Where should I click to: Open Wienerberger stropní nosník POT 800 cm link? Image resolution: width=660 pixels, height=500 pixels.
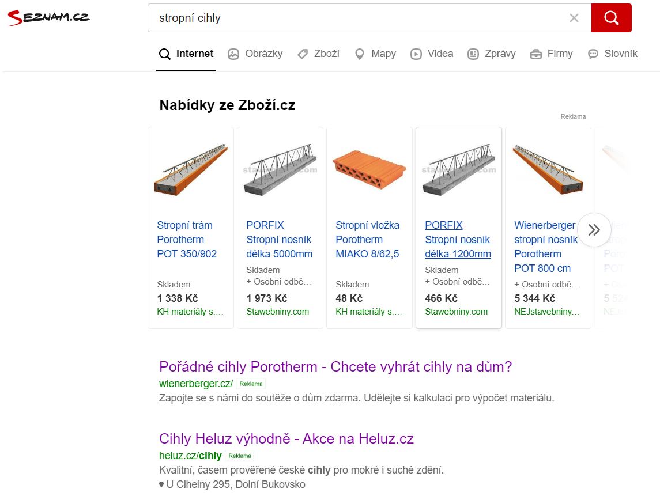coord(546,247)
